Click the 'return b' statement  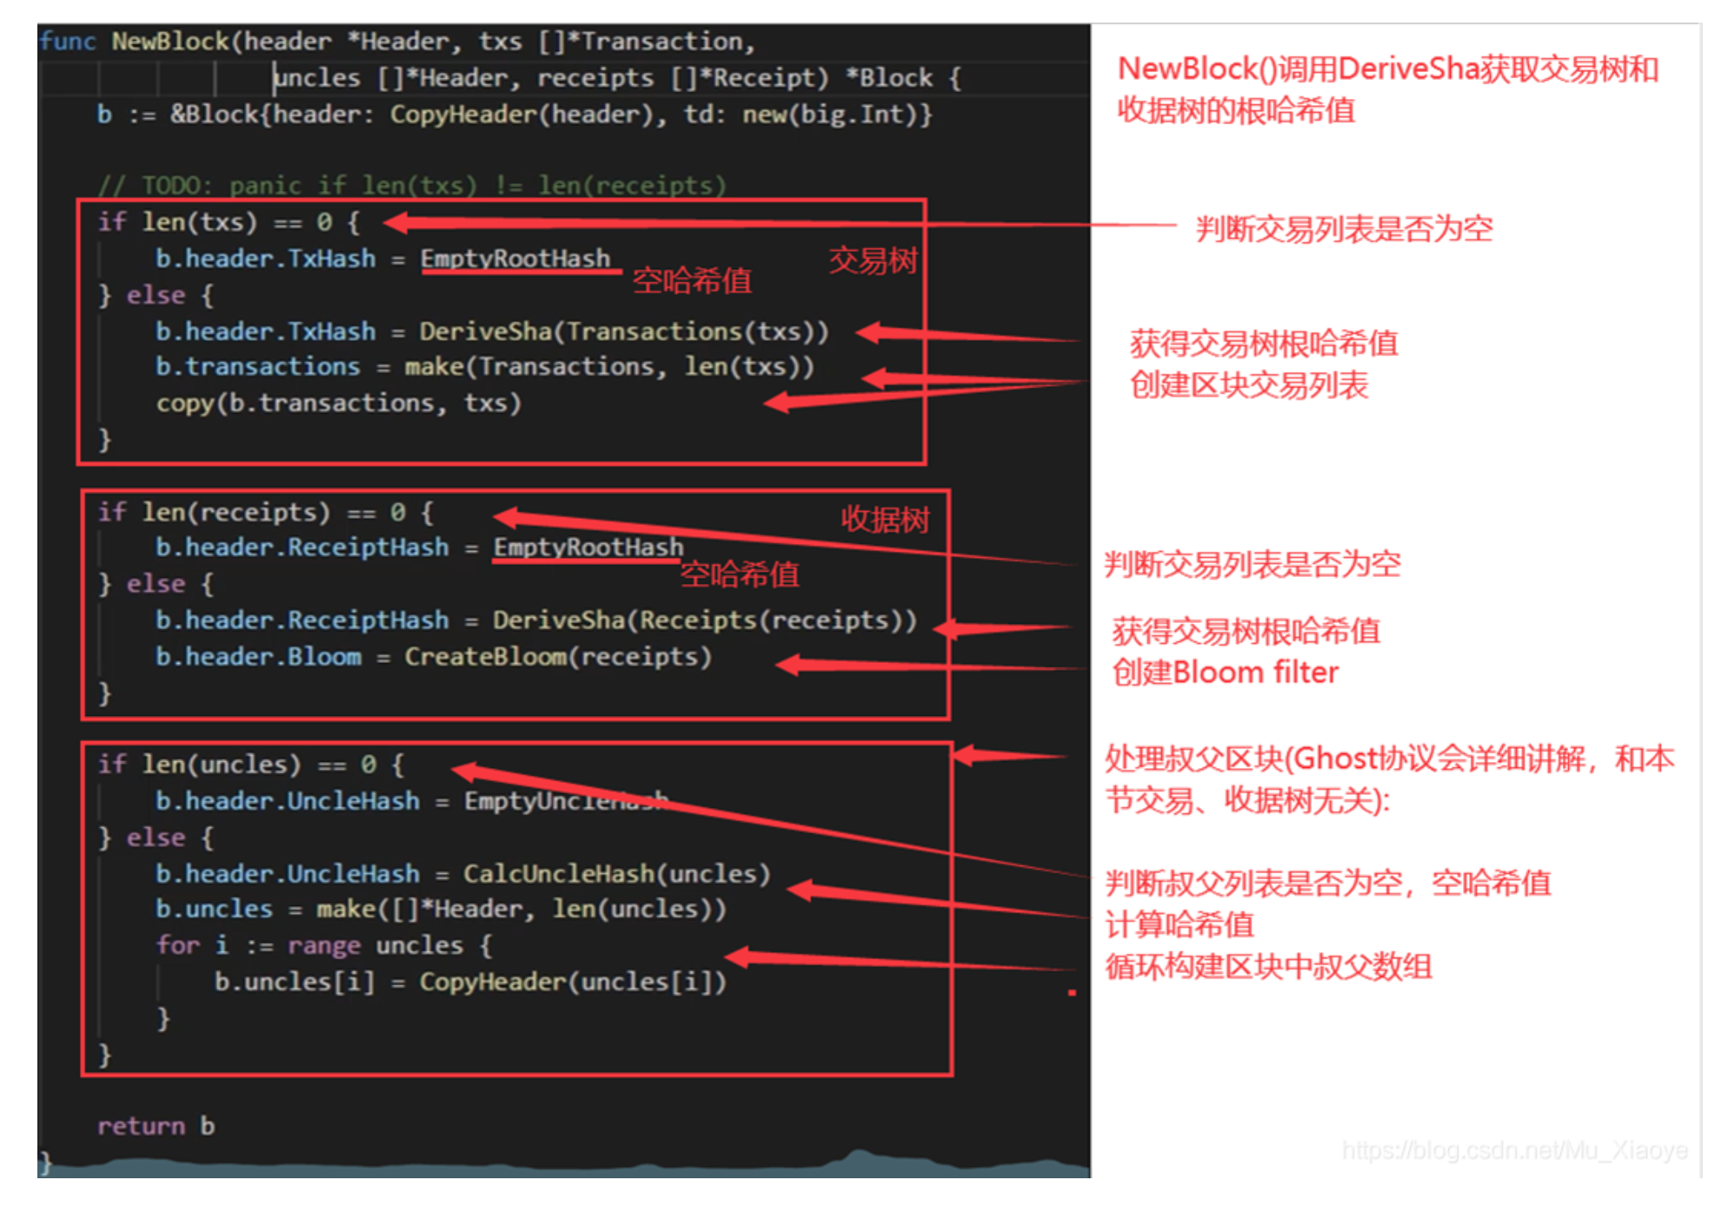click(x=156, y=1125)
